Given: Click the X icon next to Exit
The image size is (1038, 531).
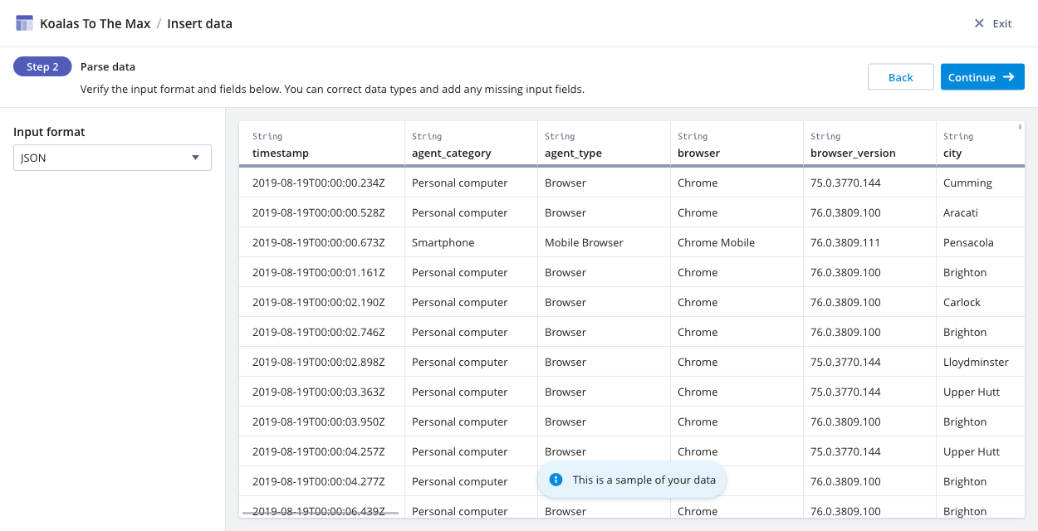Looking at the screenshot, I should (x=979, y=23).
